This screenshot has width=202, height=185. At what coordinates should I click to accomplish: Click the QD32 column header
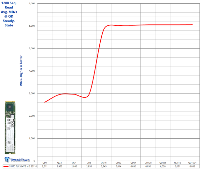click(x=118, y=163)
